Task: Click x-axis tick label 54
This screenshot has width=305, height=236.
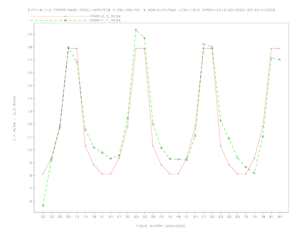Action: pyautogui.click(x=195, y=217)
